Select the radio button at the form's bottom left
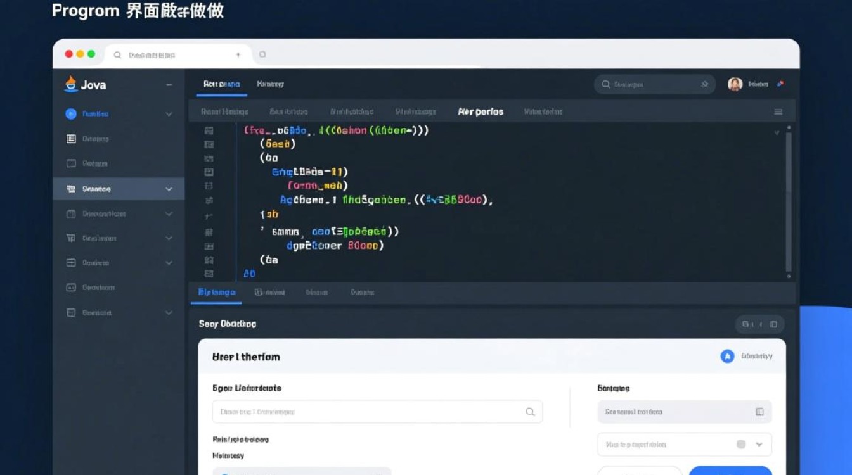The width and height of the screenshot is (852, 475). [x=223, y=472]
